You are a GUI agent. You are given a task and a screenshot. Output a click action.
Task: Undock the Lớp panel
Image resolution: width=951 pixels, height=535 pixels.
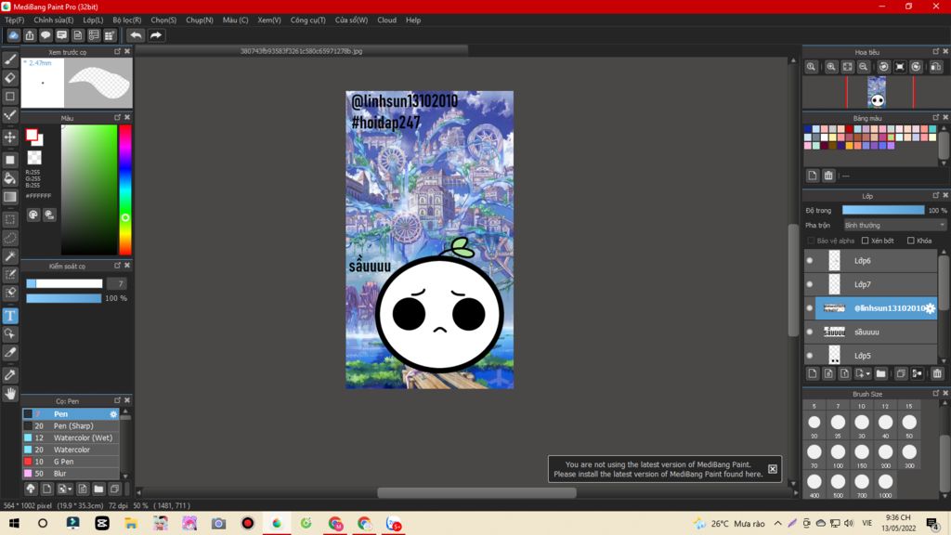point(936,195)
